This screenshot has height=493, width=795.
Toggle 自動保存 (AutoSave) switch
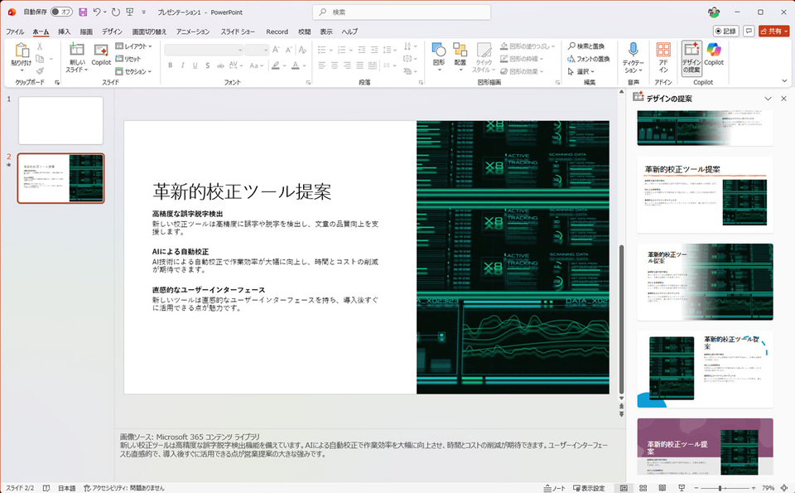61,12
